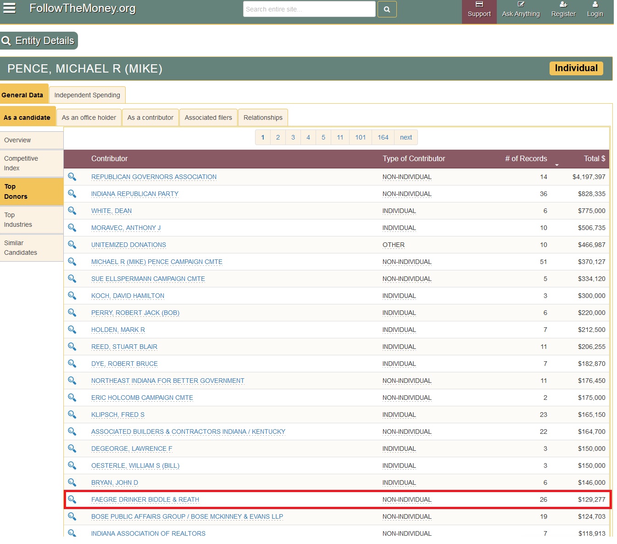Go to results page 5
Image resolution: width=617 pixels, height=544 pixels.
click(323, 137)
